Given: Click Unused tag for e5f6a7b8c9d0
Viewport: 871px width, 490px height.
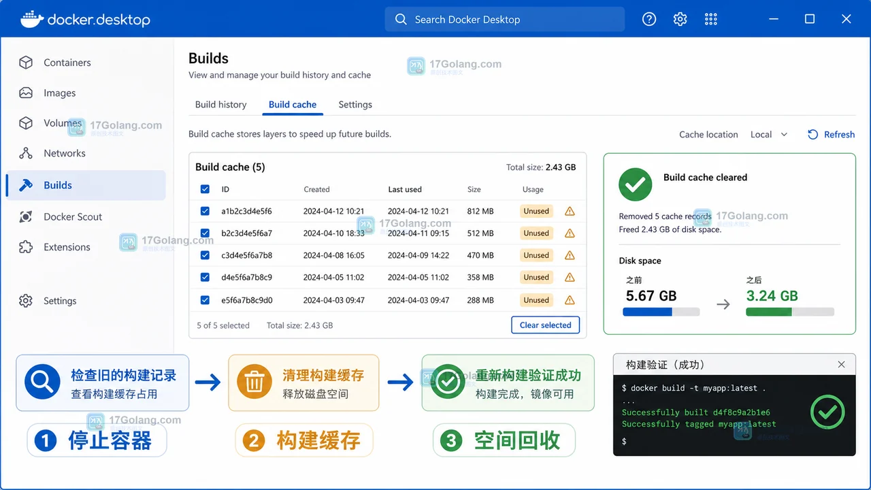Looking at the screenshot, I should (x=536, y=300).
